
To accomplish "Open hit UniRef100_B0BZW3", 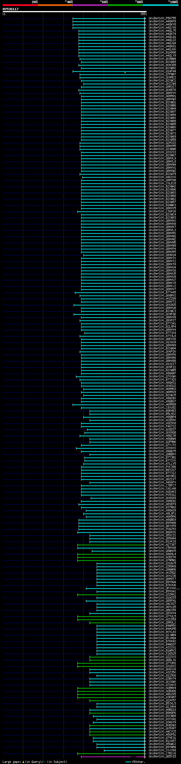I will tap(162, 725).
